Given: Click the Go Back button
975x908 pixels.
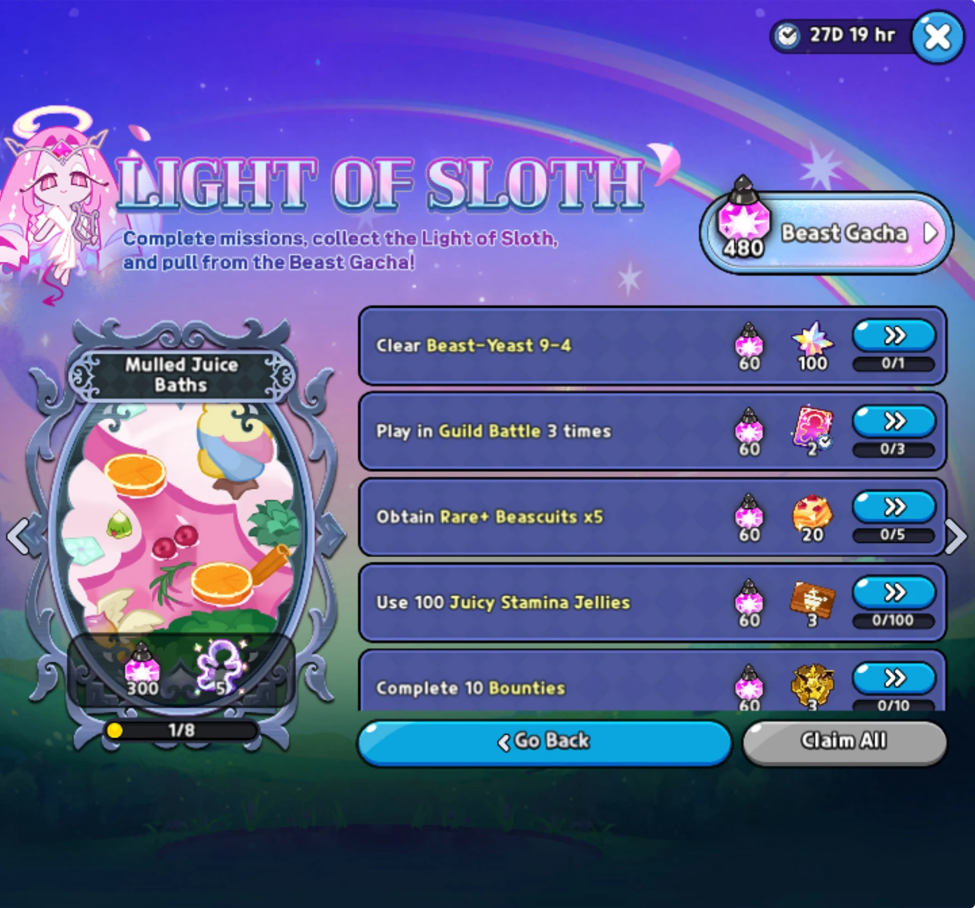Looking at the screenshot, I should click(545, 742).
